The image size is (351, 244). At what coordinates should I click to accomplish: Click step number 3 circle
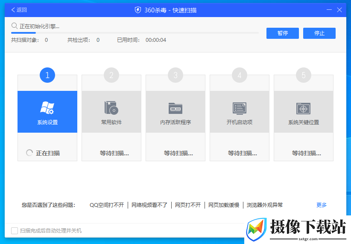pos(175,75)
